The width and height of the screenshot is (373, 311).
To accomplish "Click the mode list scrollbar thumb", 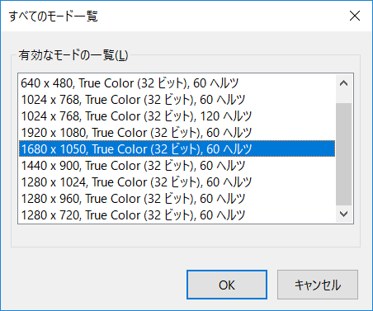I will (x=344, y=154).
